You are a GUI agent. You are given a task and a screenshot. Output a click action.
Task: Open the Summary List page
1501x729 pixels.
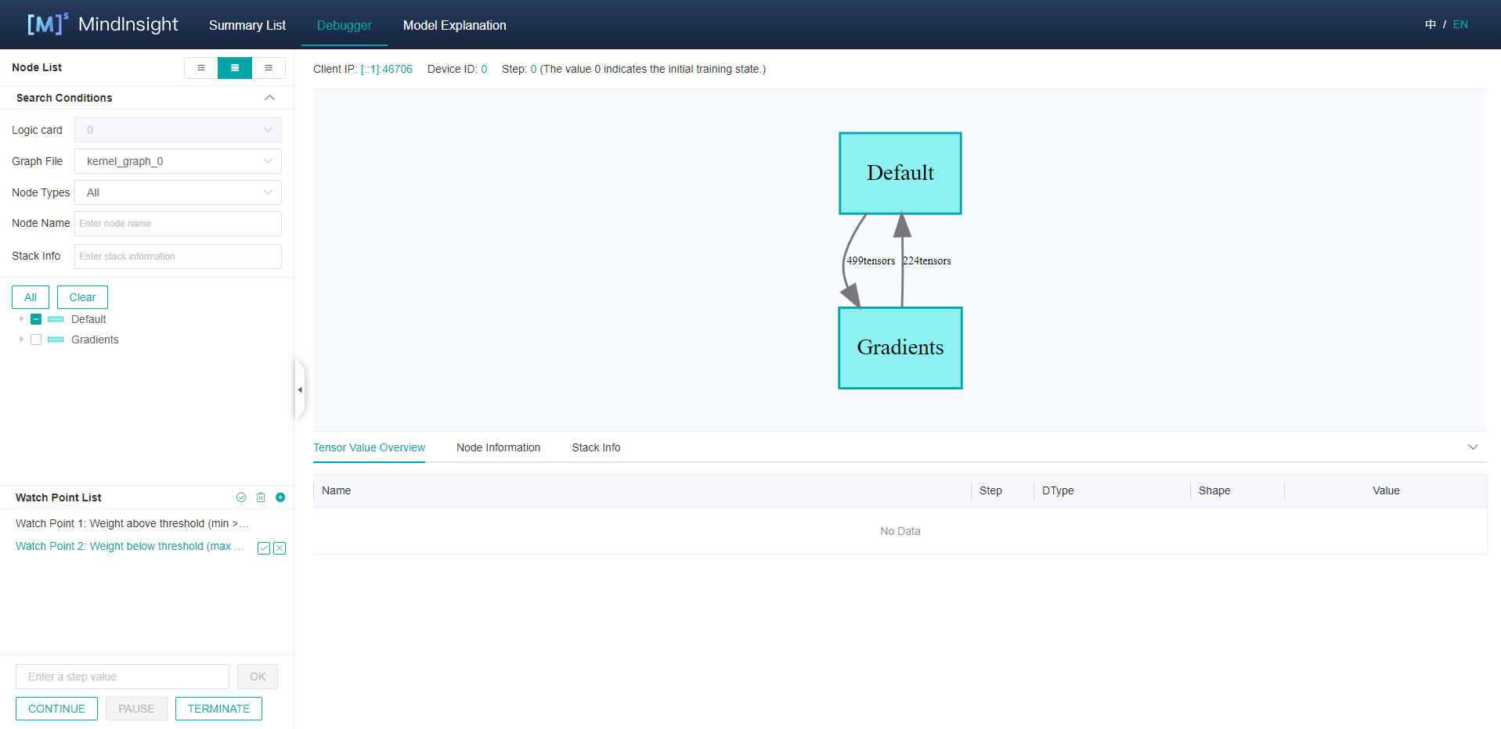pos(247,25)
